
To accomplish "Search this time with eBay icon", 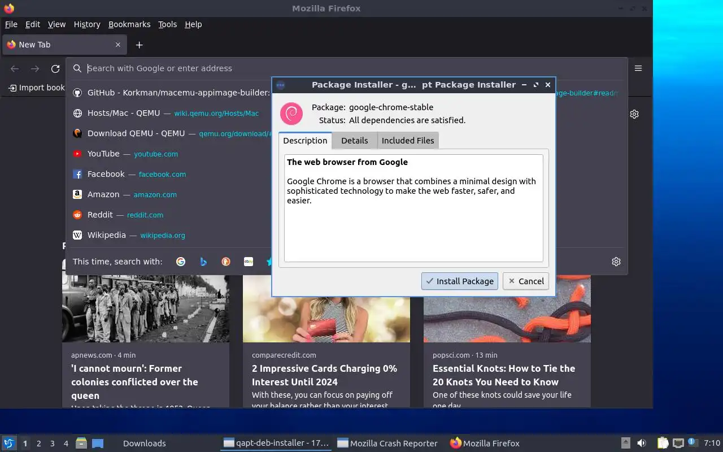I will 248,262.
